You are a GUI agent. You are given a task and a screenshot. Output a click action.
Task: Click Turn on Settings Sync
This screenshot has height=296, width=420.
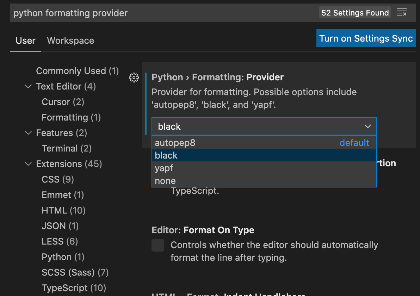[365, 38]
